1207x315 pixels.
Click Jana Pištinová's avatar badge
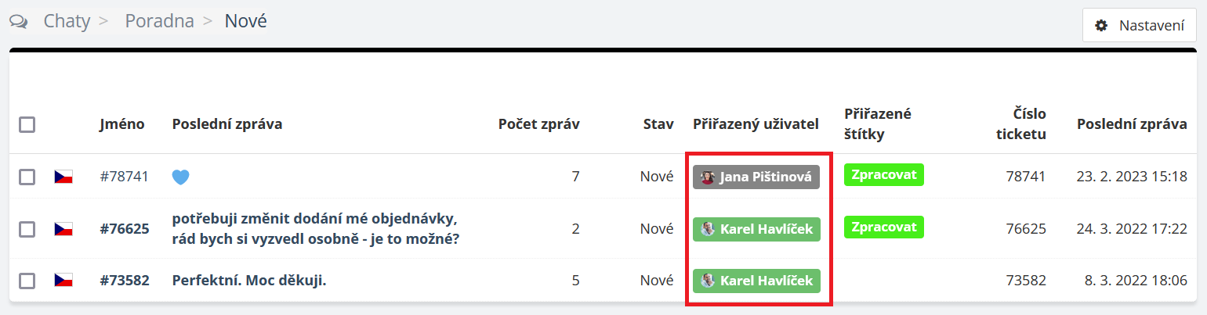coord(756,177)
